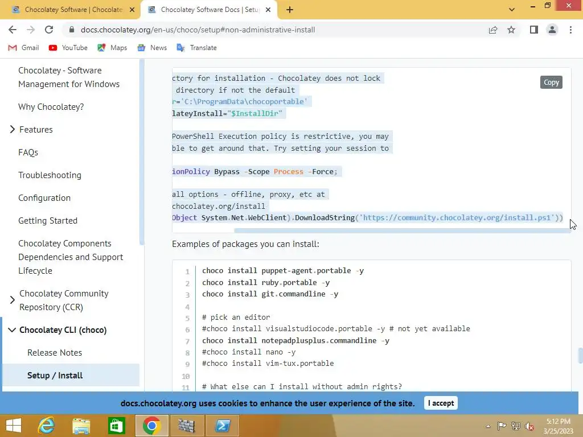Open Chocolatey CLI (choco) sidebar link

click(x=63, y=330)
